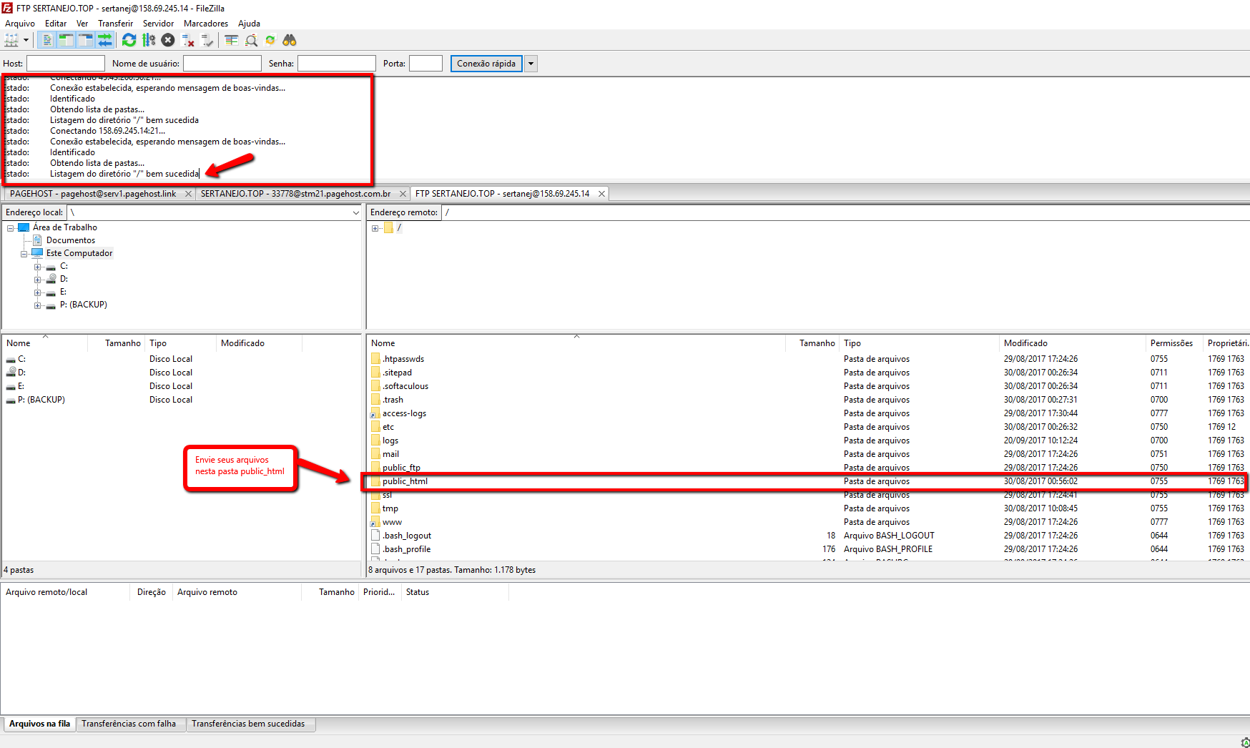
Task: Expand D: drive in local tree
Action: [38, 280]
